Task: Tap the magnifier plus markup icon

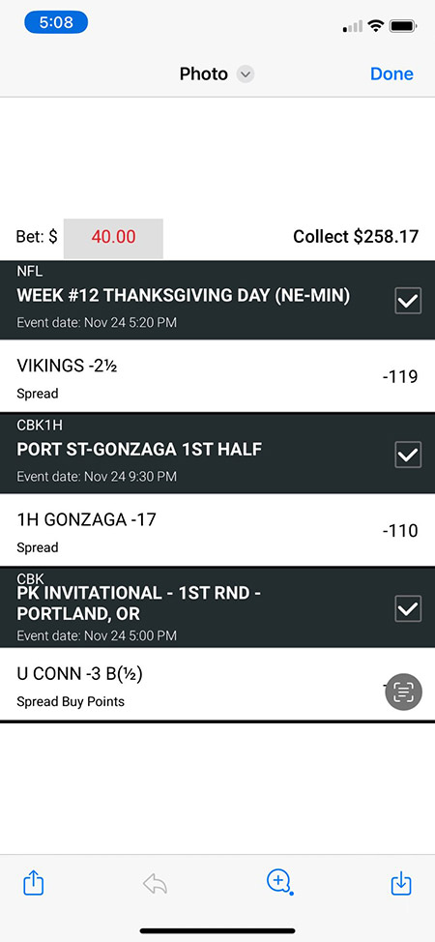Action: click(x=278, y=883)
